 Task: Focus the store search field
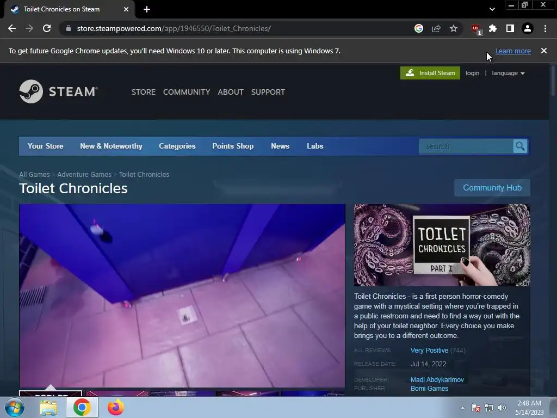466,146
